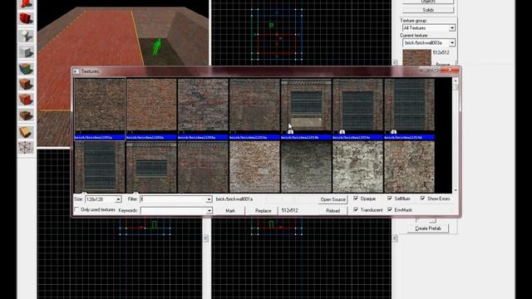Click the Open Source button
Image resolution: width=532 pixels, height=299 pixels.
pos(332,199)
